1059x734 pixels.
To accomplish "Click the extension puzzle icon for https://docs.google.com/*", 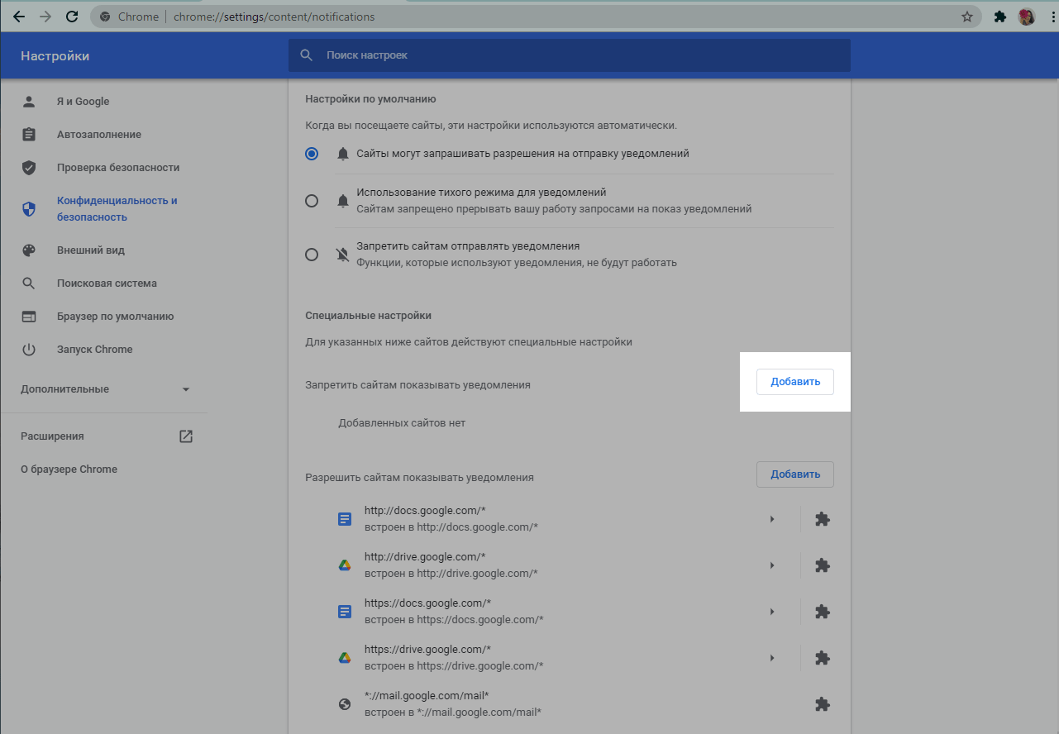I will point(822,612).
